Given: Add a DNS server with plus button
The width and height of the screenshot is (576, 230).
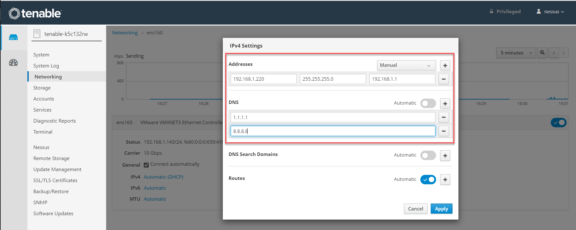Looking at the screenshot, I should click(x=445, y=103).
